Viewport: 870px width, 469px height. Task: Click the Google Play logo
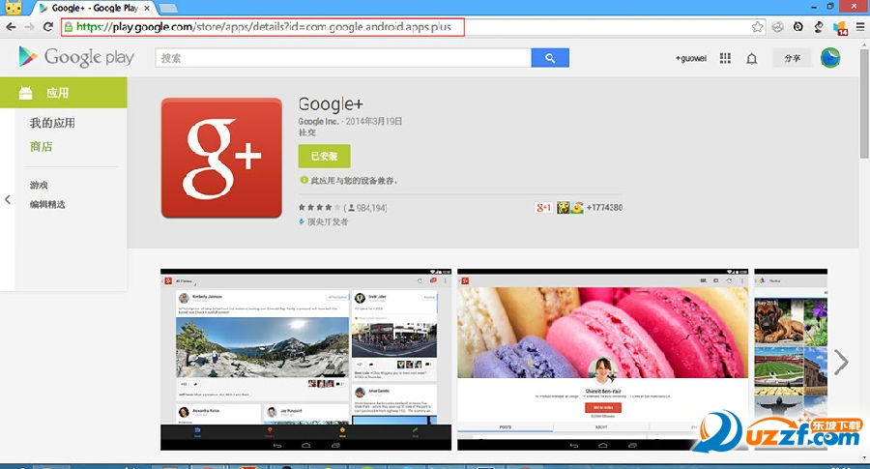click(x=76, y=57)
